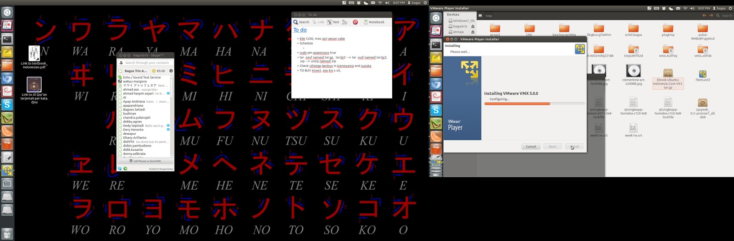This screenshot has width=734, height=241.
Task: Launch Terminal from the left launcher
Action: (x=7, y=39)
